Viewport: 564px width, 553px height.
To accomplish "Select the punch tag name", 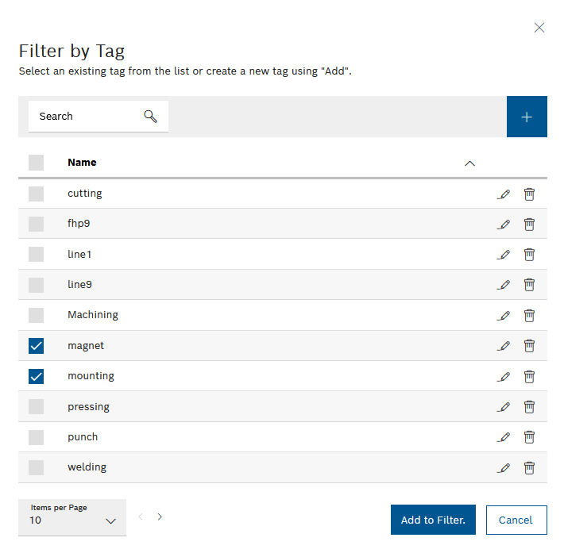I will pyautogui.click(x=83, y=437).
